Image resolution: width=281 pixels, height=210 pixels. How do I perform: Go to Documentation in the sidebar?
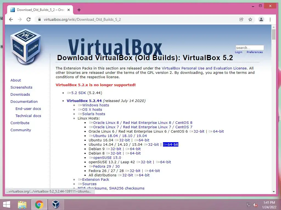tap(24, 102)
